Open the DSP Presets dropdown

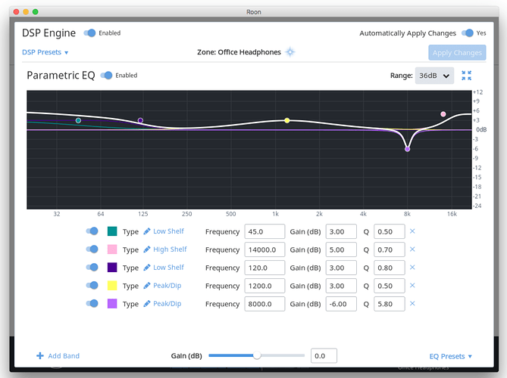[x=45, y=52]
